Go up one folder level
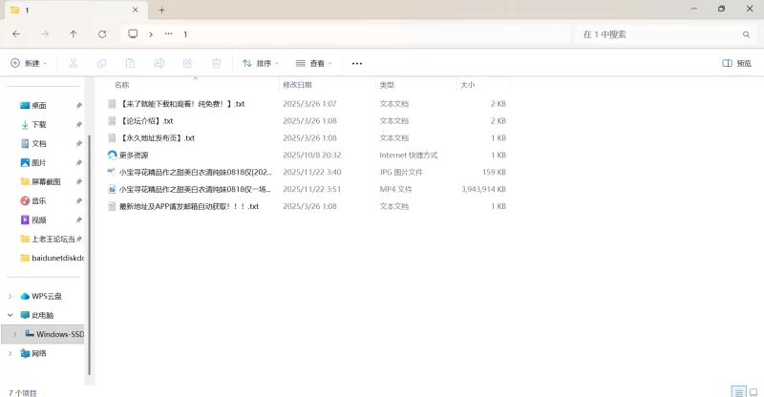Image resolution: width=764 pixels, height=397 pixels. click(x=74, y=34)
